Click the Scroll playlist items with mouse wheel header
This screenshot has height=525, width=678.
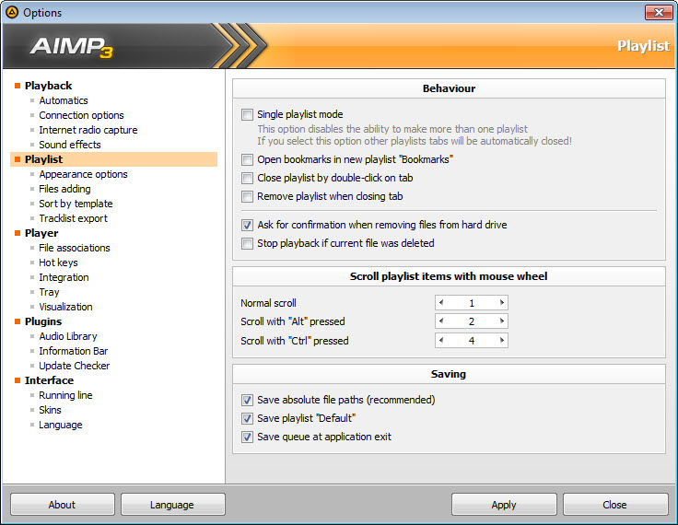coord(449,276)
